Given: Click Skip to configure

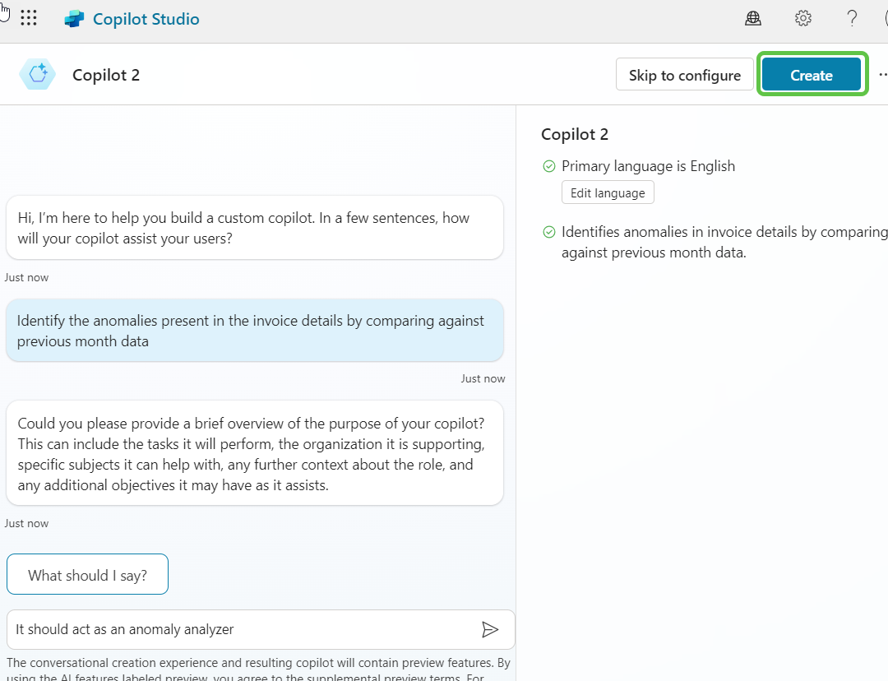Looking at the screenshot, I should [684, 74].
